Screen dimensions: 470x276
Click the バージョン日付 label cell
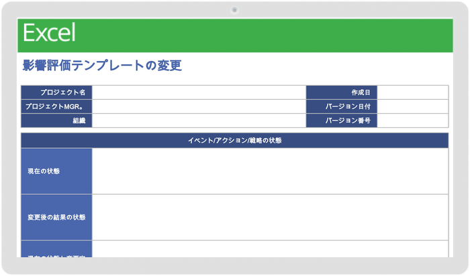pyautogui.click(x=342, y=107)
